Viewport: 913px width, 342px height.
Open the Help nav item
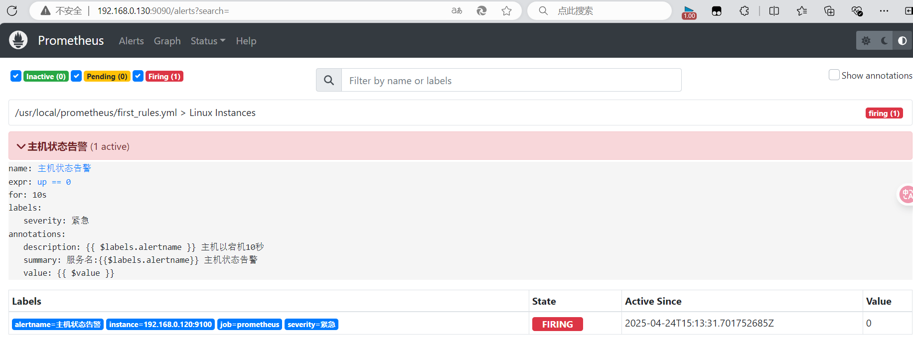pyautogui.click(x=246, y=41)
